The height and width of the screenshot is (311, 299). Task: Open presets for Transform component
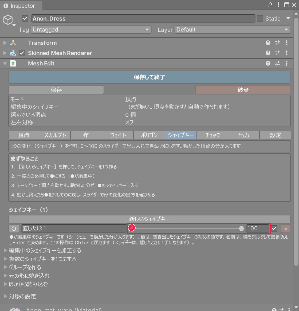click(x=277, y=43)
